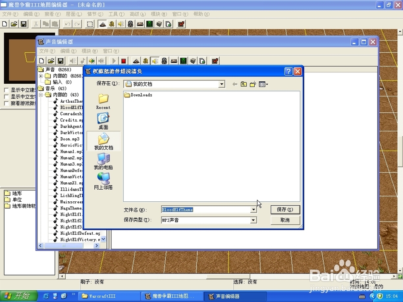Screen dimensions: 403x302
Task: Click the filename input field
Action: click(206, 210)
